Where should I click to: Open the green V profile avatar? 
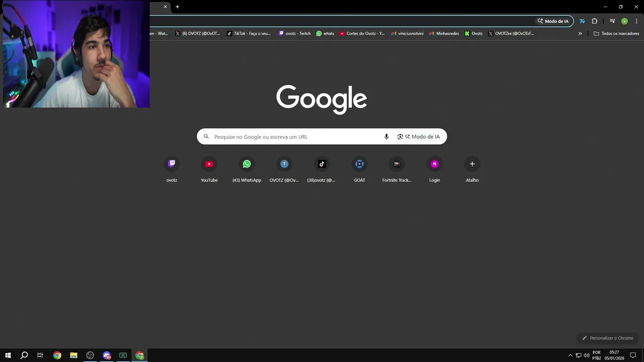pyautogui.click(x=624, y=21)
